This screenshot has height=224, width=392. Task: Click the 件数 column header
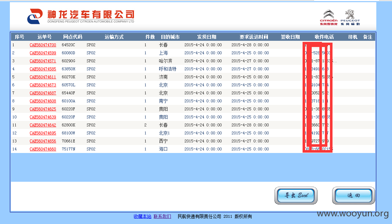point(150,37)
